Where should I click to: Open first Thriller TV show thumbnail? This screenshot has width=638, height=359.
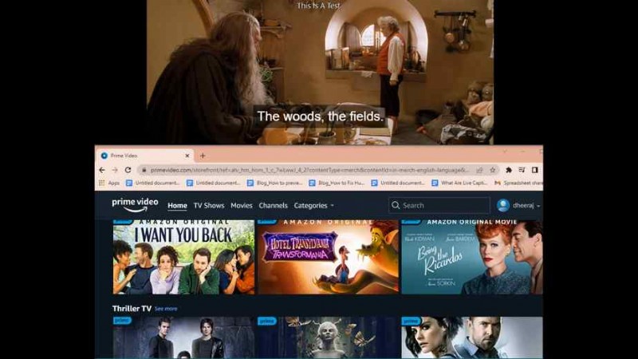(183, 337)
